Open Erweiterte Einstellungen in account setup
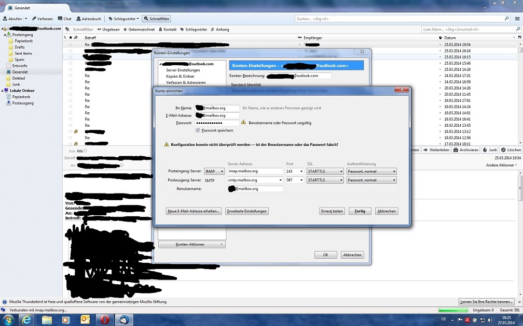Viewport: 523px width, 326px height. coord(247,211)
